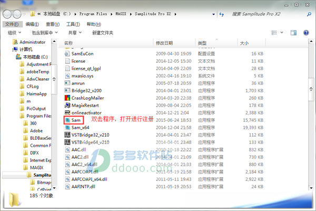Click navigation tree scrollbar down arrow
This screenshot has height=211, width=316.
click(x=54, y=188)
